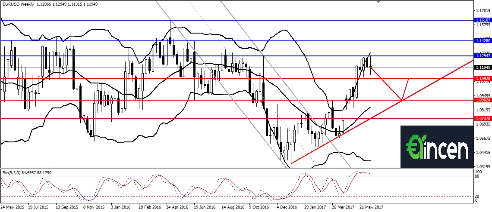Click the 1.15755 price axis value
The height and width of the screenshot is (212, 492).
click(x=483, y=25)
